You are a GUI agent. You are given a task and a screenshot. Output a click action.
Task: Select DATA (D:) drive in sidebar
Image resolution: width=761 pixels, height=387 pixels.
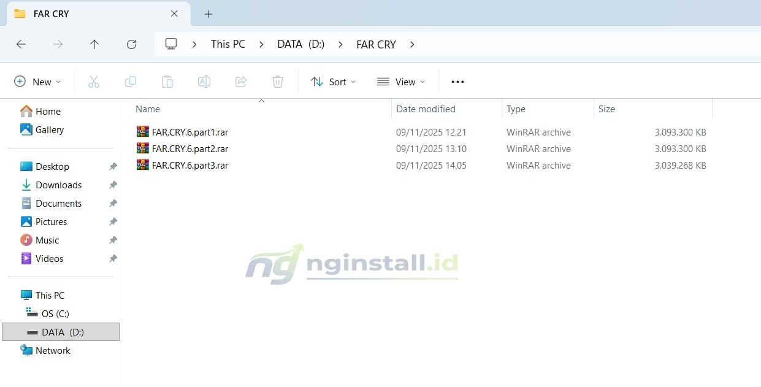(x=61, y=332)
